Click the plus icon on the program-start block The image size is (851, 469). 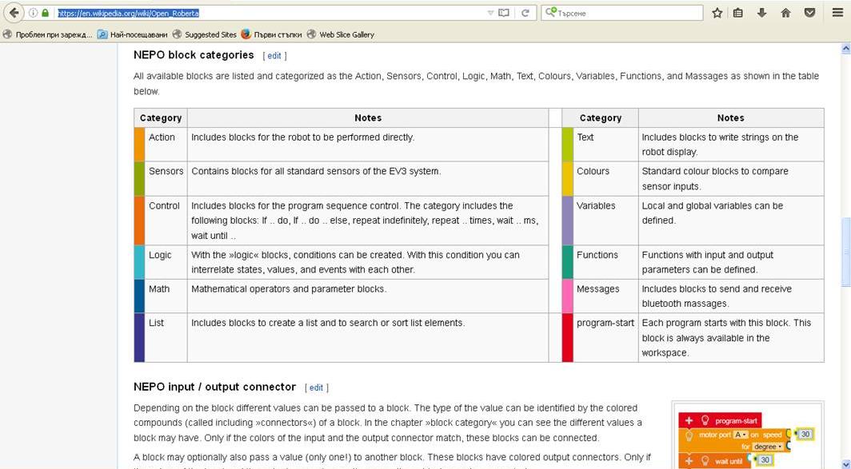coord(689,419)
